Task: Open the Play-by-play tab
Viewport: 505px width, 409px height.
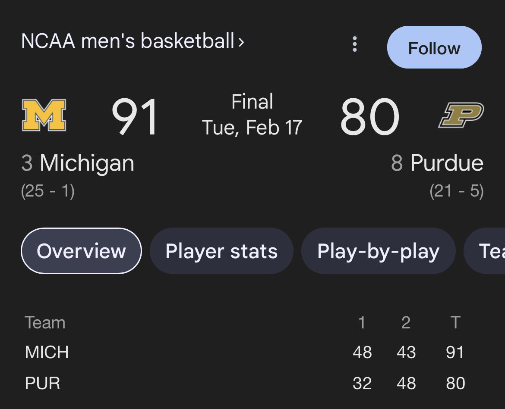Action: [x=378, y=251]
